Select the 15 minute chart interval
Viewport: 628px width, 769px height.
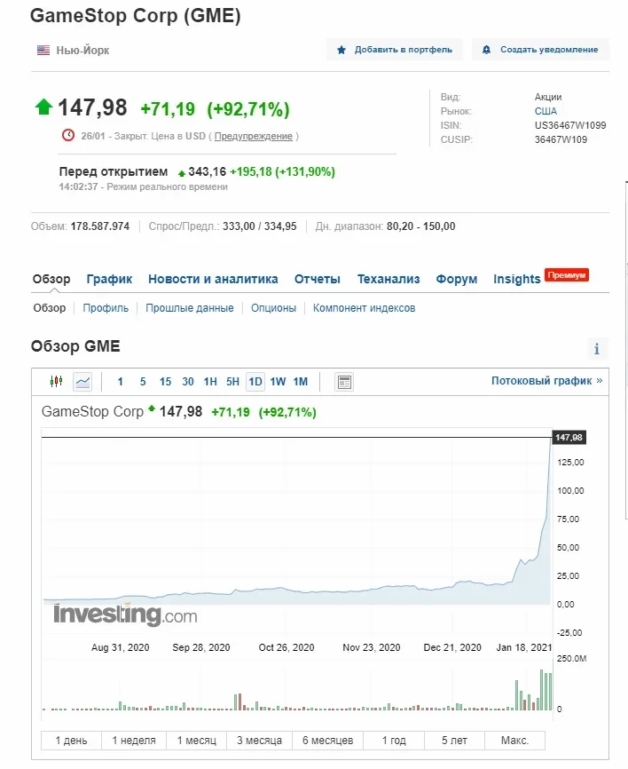coord(165,382)
